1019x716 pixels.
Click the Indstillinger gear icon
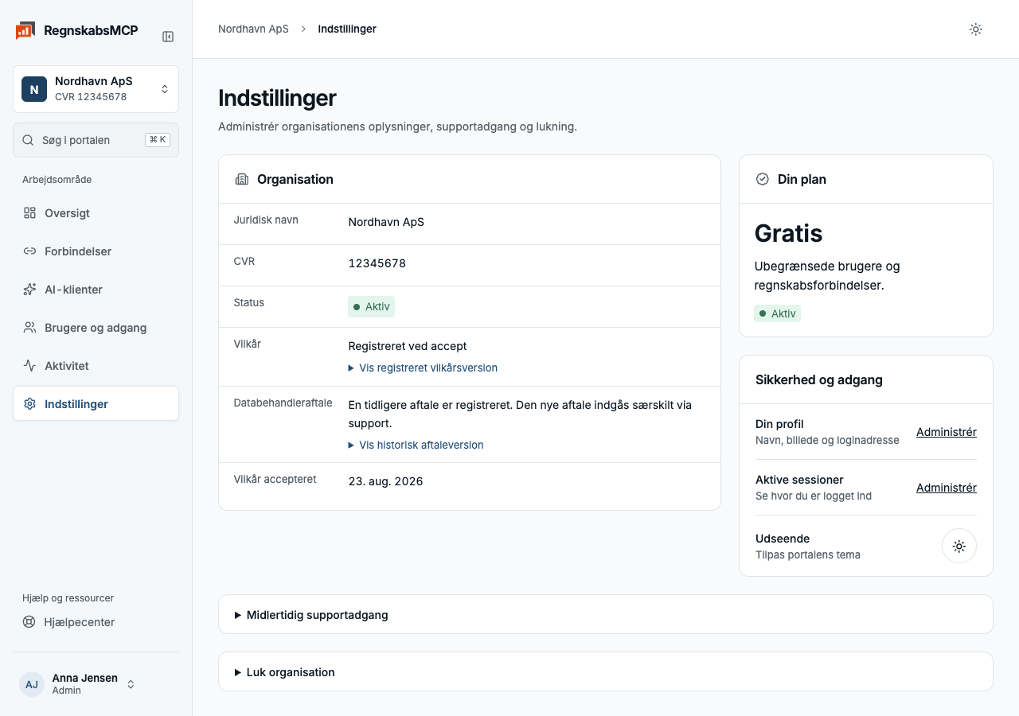click(29, 404)
